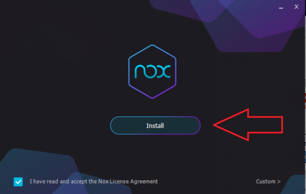Click the arrow chevron beside Custom
Screen dimensions: 306x194
click(x=279, y=182)
